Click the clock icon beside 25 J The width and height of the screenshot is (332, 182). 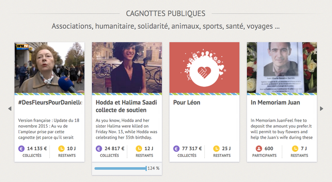pos(216,148)
